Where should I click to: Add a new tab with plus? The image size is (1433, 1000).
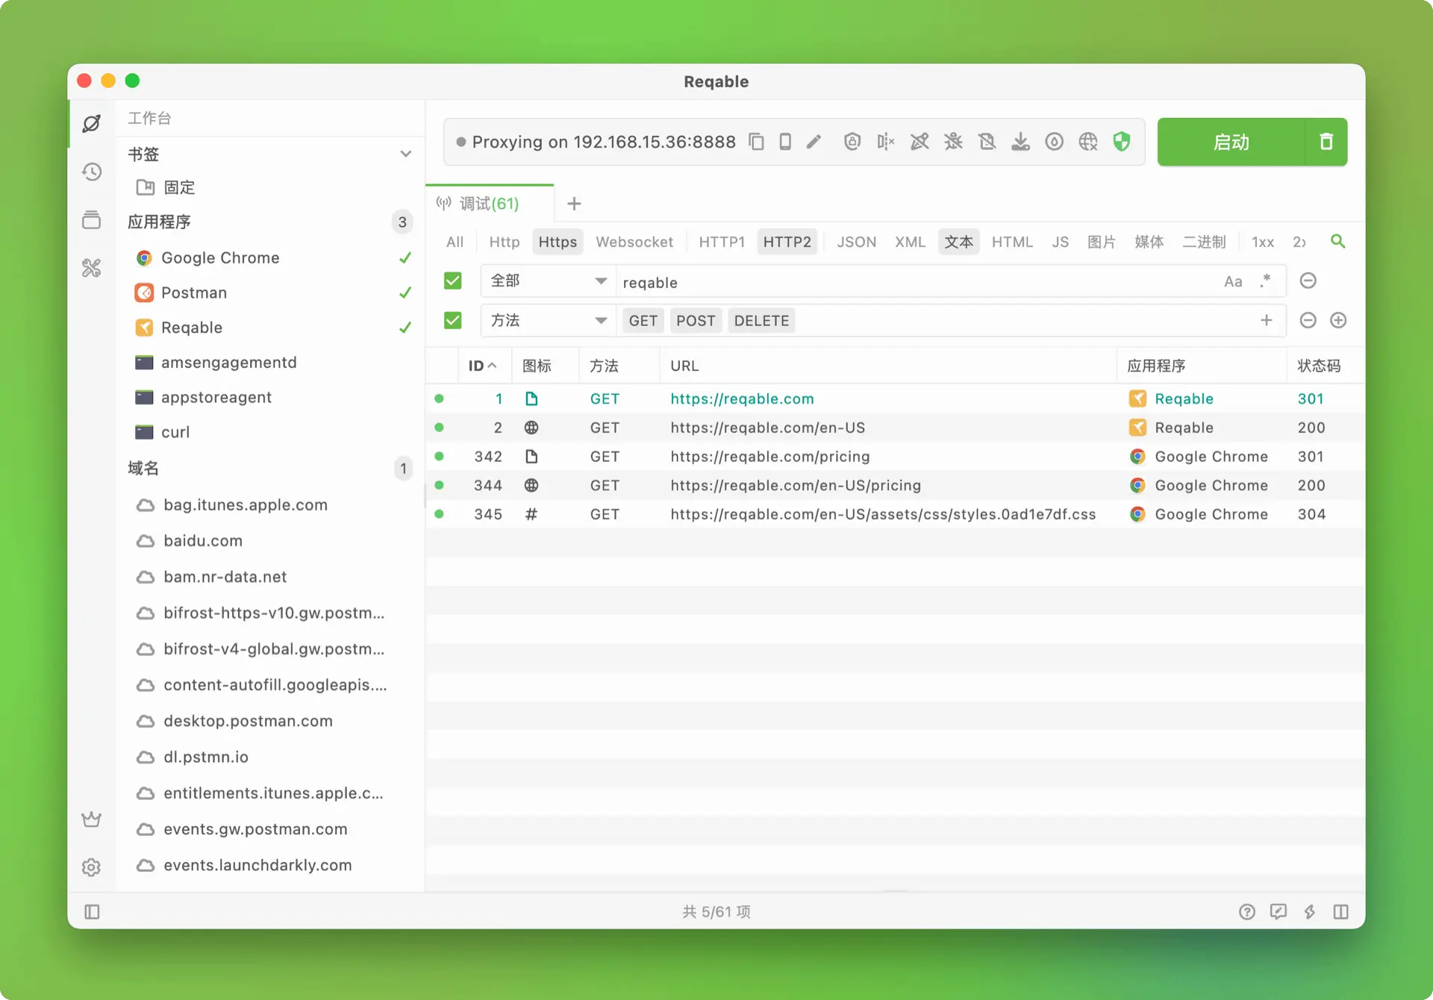[574, 204]
